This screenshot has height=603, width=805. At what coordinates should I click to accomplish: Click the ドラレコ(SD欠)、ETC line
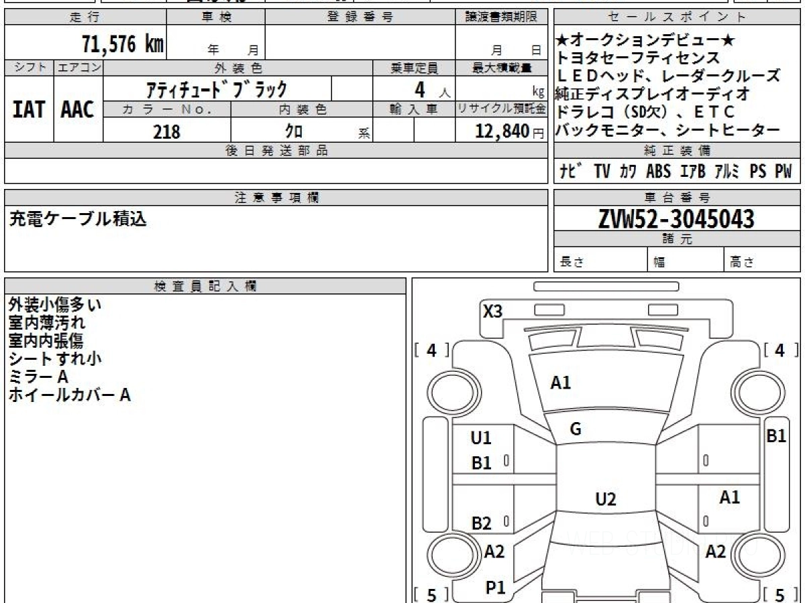click(645, 112)
